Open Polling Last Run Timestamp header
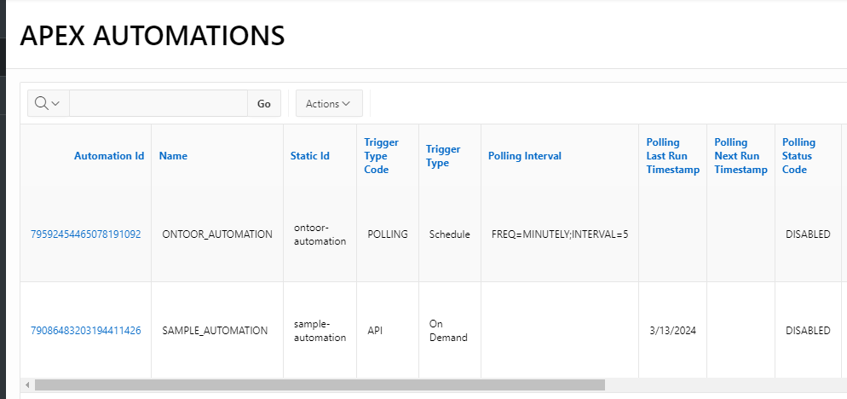The height and width of the screenshot is (399, 847). pyautogui.click(x=672, y=156)
